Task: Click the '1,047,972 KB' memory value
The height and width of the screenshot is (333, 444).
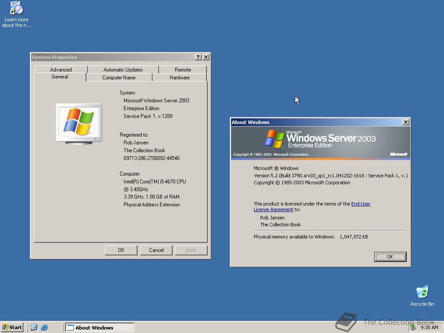Action: click(354, 237)
